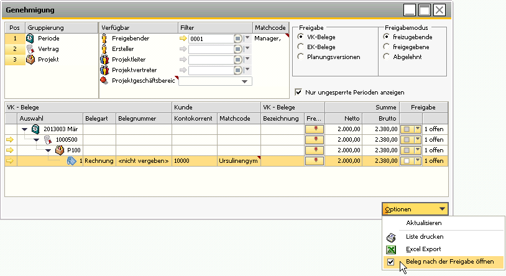
Task: Click the Excel Export icon
Action: coord(391,249)
